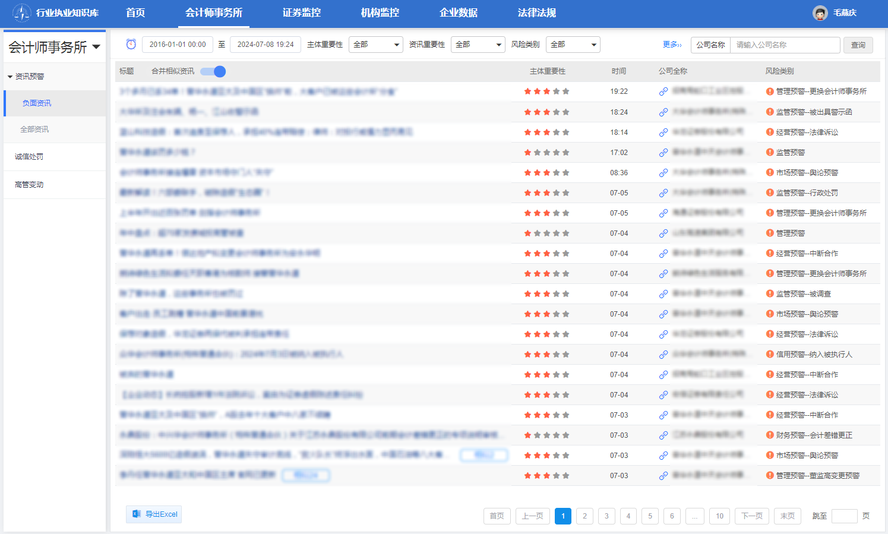Click the user avatar at top right
Viewport: 888px width, 534px height.
[820, 13]
